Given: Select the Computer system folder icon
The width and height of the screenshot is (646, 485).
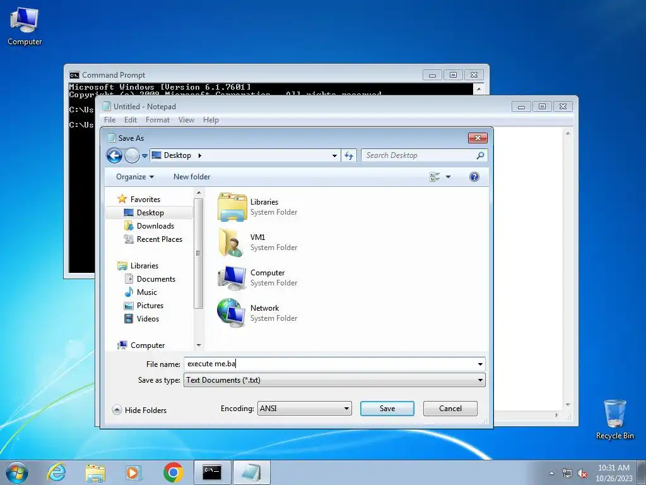Looking at the screenshot, I should (232, 278).
